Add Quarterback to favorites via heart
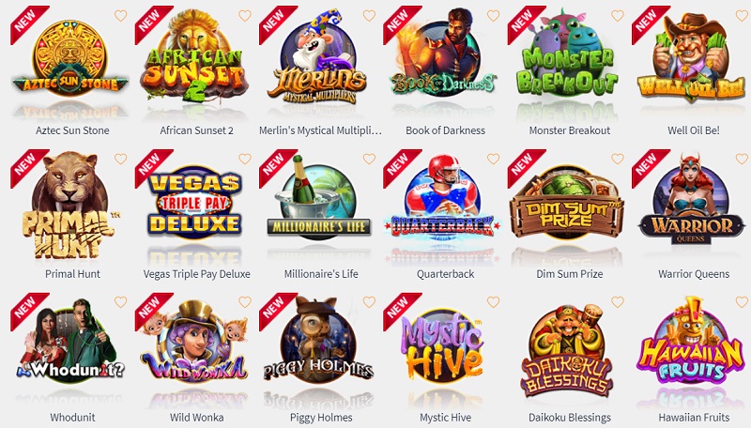751x428 pixels. pyautogui.click(x=494, y=159)
